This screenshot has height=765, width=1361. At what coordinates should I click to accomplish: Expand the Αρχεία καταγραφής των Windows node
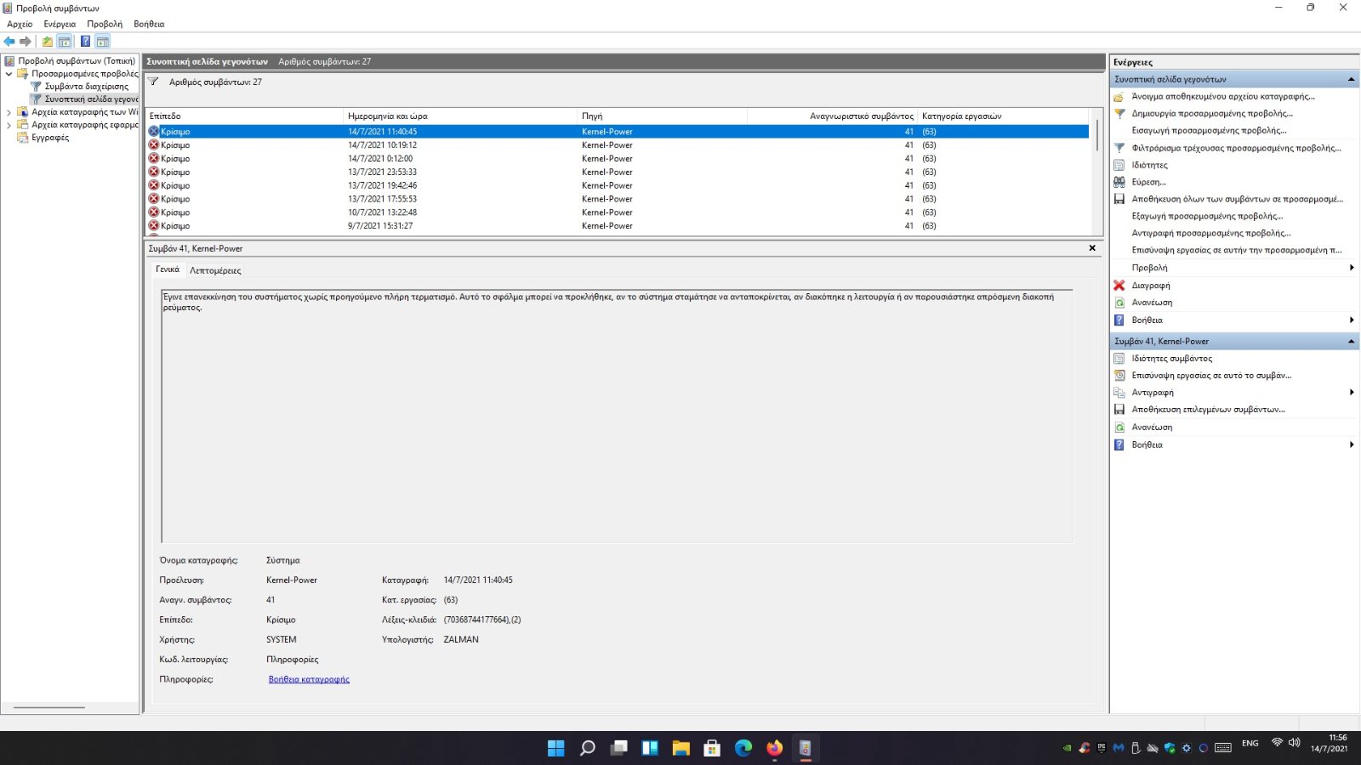pyautogui.click(x=9, y=112)
